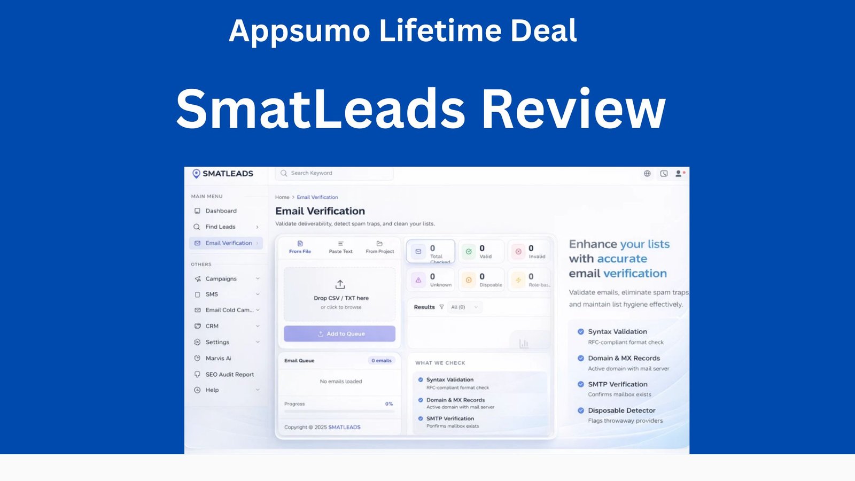Viewport: 855px width, 481px height.
Task: Expand the Campaigns dropdown chevron
Action: 258,278
